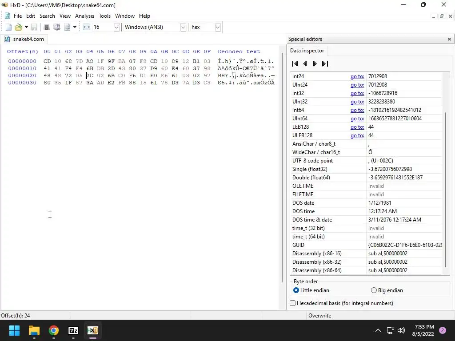
Task: Click go to link for UInt32
Action: tap(357, 102)
